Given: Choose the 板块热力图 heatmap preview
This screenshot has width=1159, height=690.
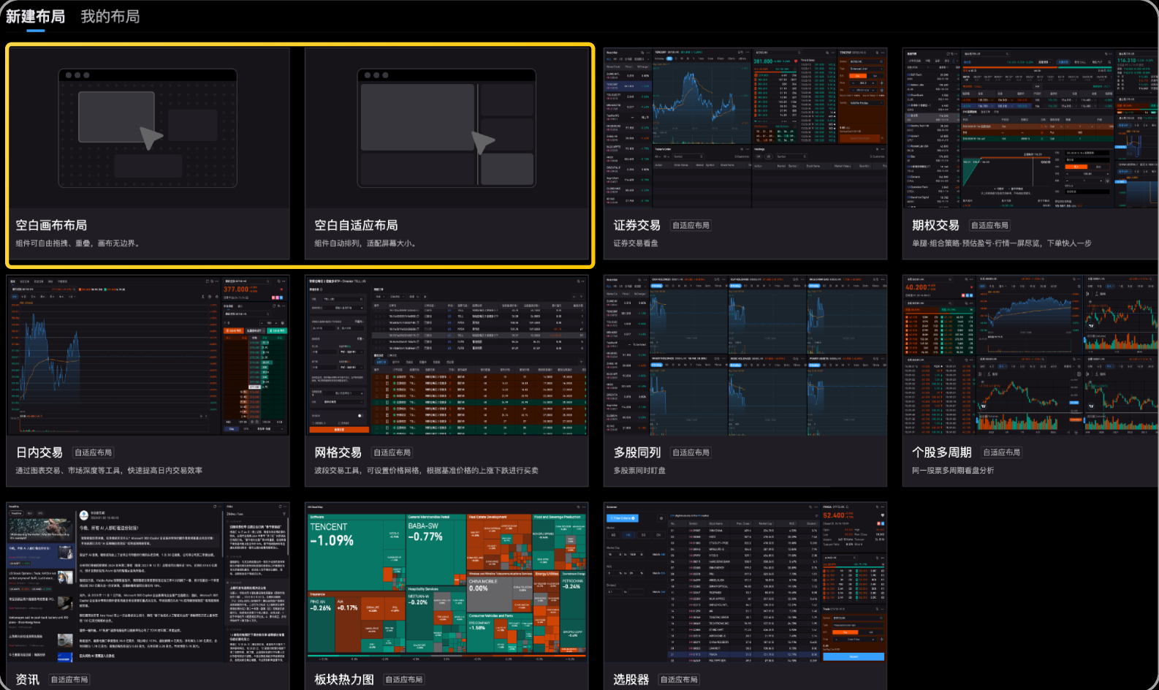Looking at the screenshot, I should tap(446, 583).
